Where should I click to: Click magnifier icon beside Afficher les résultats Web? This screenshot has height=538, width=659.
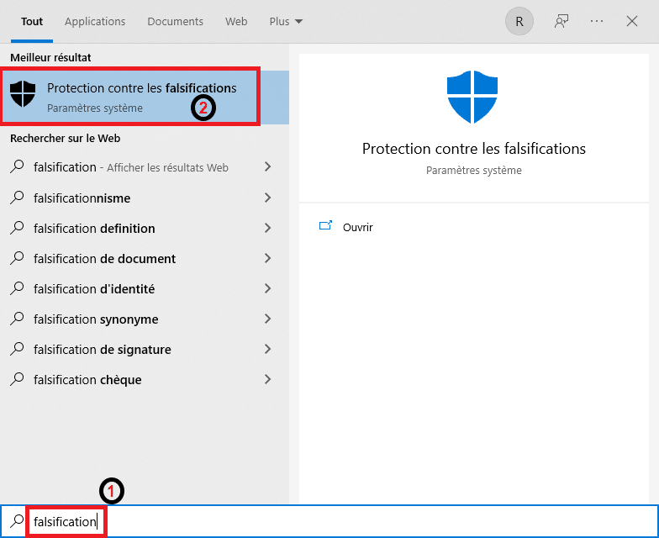pyautogui.click(x=17, y=166)
